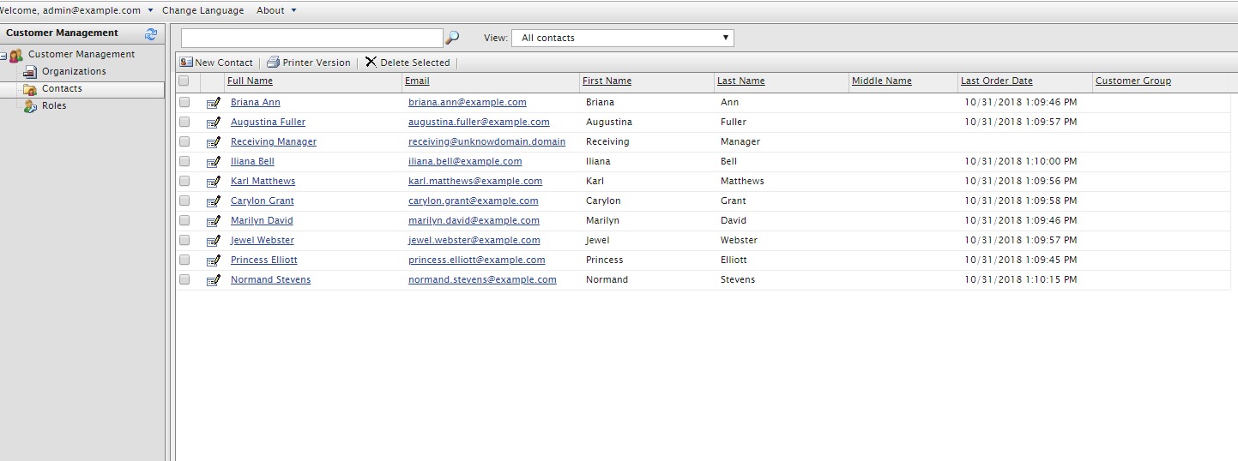This screenshot has width=1238, height=461.
Task: Check the box next to Jewel Webster
Action: 184,241
